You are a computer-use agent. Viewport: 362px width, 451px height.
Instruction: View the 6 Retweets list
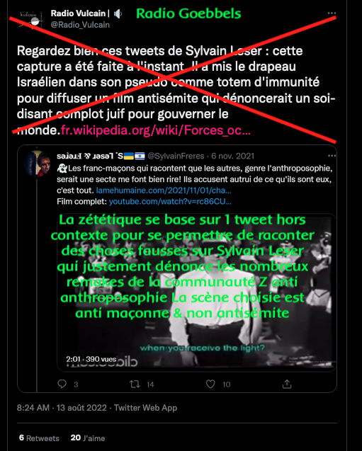(39, 438)
